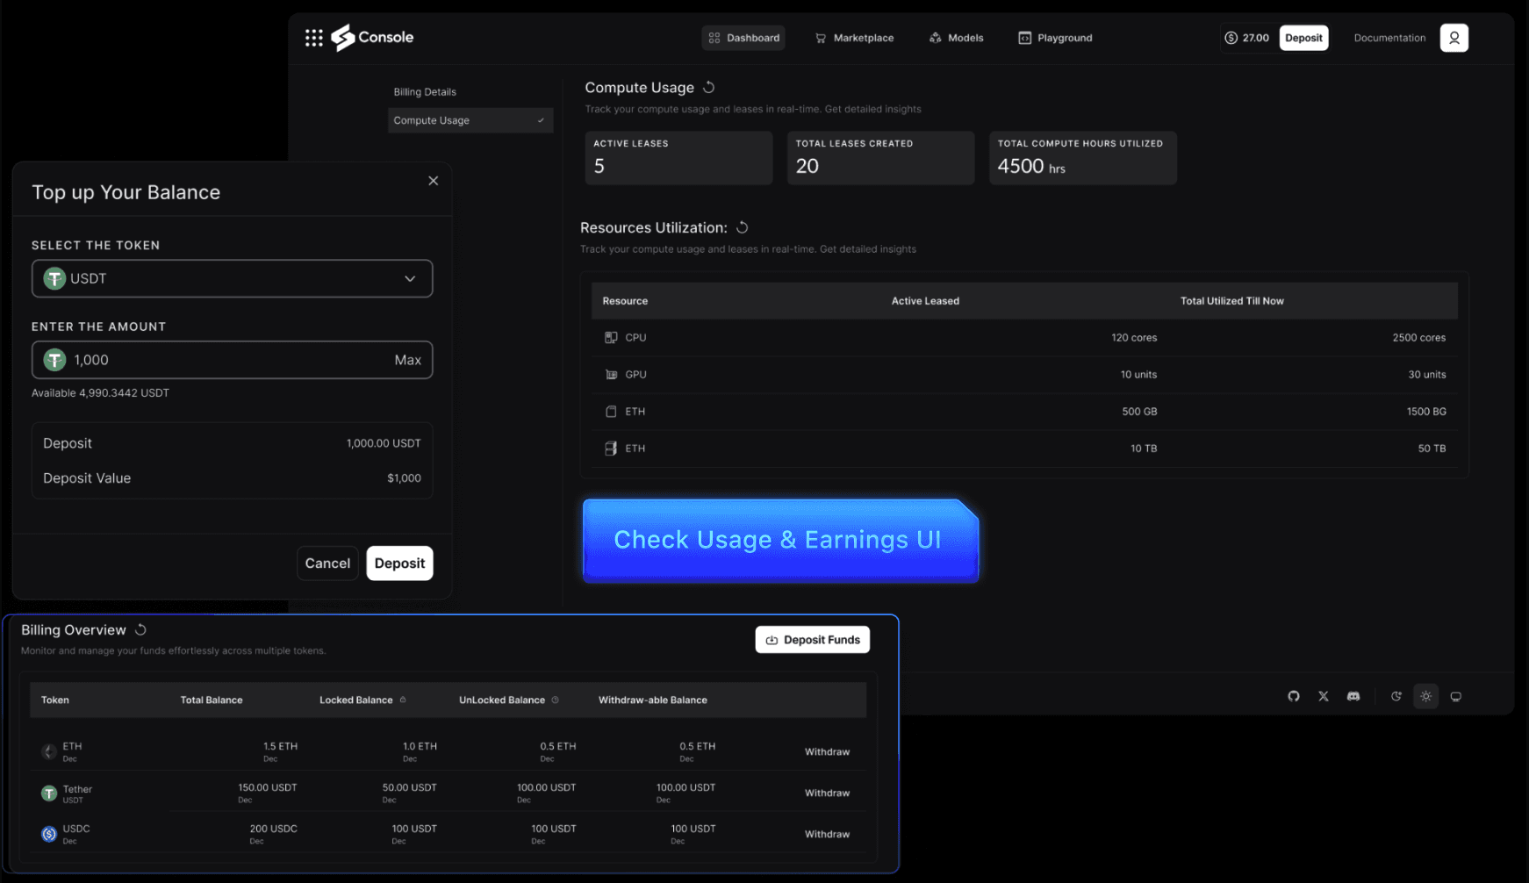Viewport: 1529px width, 883px height.
Task: Click the icon of the 500 GB ETH row
Action: click(611, 412)
